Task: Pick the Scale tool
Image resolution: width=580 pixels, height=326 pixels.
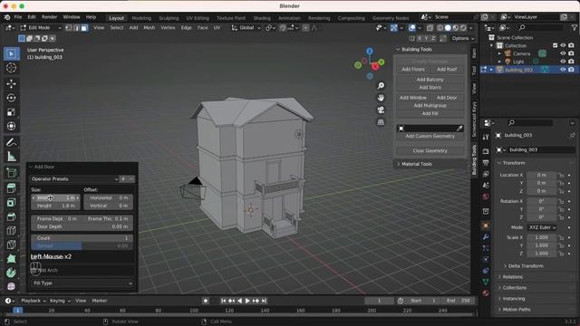Action: tap(11, 112)
